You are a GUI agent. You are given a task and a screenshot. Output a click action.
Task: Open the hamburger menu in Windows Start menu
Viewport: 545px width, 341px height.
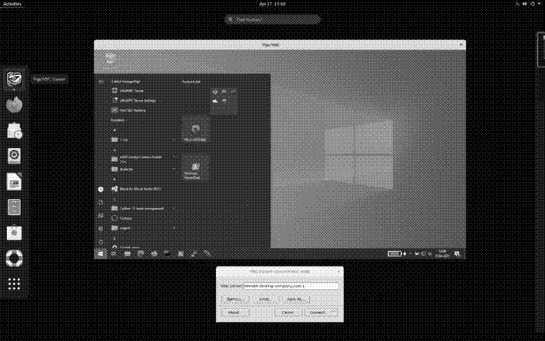click(101, 82)
